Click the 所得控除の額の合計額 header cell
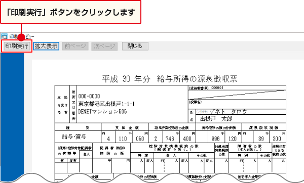Viewport: 304px width, 183px height. pyautogui.click(x=219, y=128)
